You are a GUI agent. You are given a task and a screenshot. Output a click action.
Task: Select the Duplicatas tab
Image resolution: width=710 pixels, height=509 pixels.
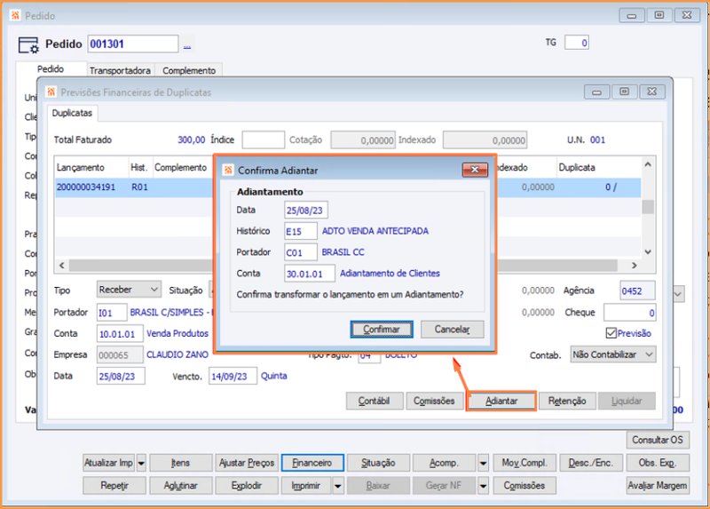72,113
